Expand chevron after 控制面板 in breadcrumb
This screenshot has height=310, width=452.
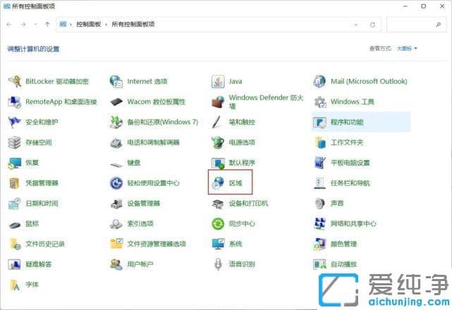point(106,25)
